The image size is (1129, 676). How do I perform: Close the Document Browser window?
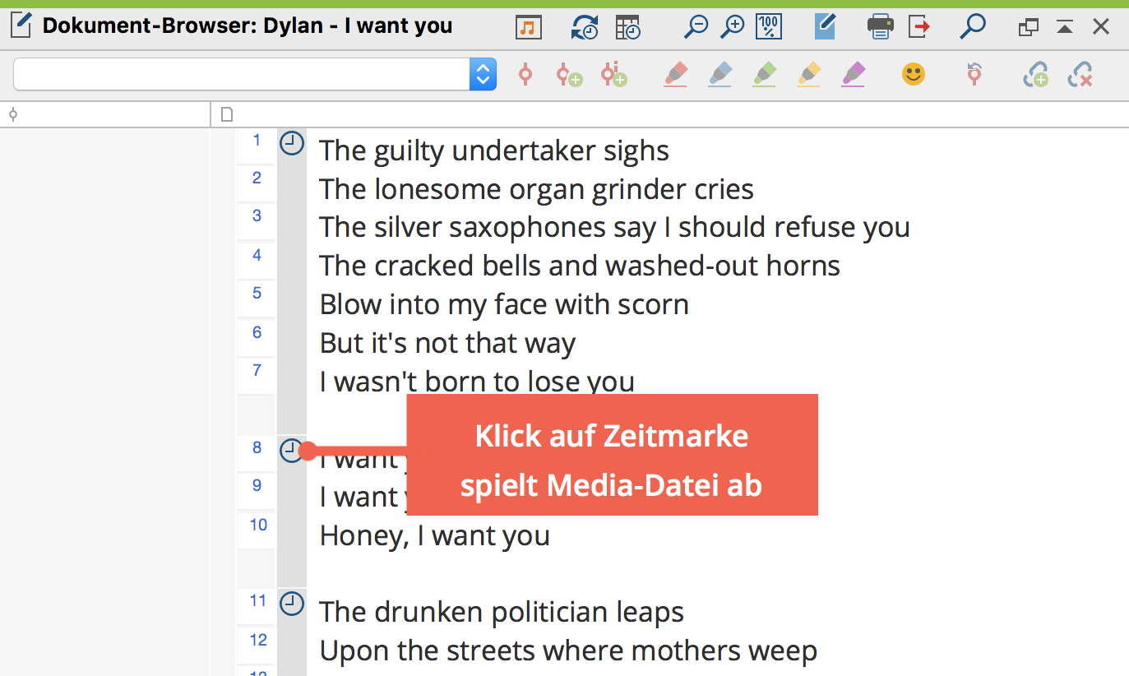(1101, 27)
